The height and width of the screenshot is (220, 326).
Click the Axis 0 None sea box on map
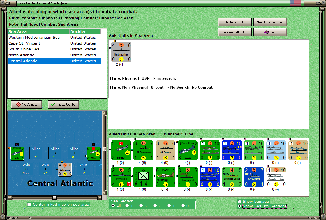point(26,169)
